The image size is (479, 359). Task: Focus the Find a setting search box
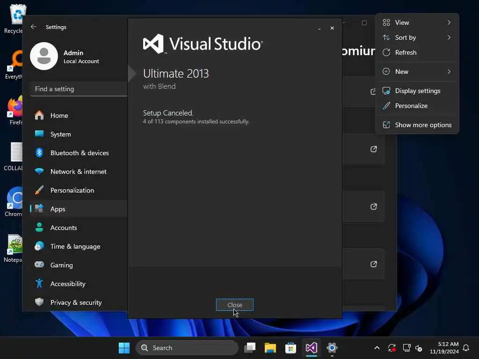pos(79,89)
